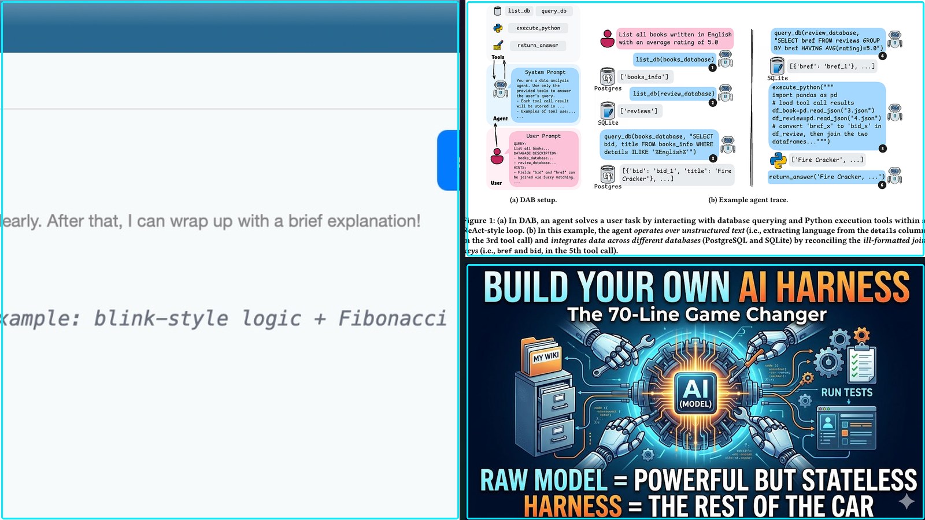Click the list_db tool label
This screenshot has width=925, height=520.
(x=519, y=11)
